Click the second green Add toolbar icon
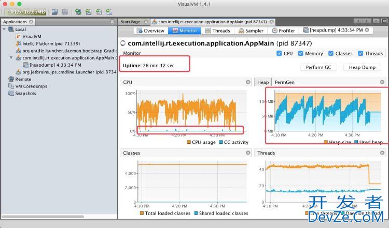The image size is (389, 228). point(88,12)
